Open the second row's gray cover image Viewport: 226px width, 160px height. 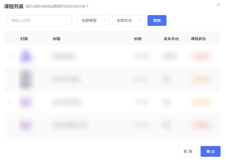(x=26, y=79)
